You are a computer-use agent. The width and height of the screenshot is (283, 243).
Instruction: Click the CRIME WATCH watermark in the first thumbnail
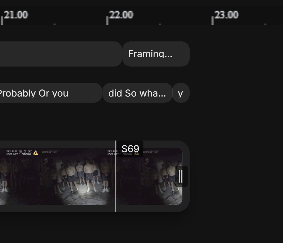point(49,152)
